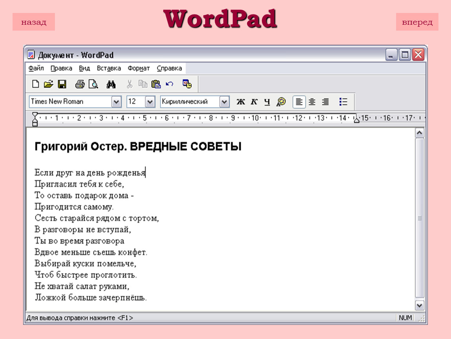Click the line 'Чтоб быстрее проглотить.'

tap(86, 275)
